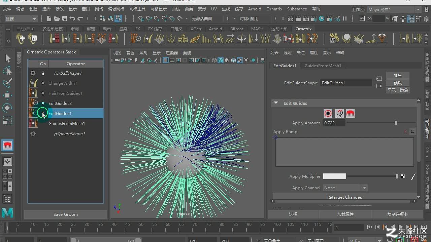
Task: Switch to the GuidesFromMesh1 tab
Action: (x=323, y=66)
